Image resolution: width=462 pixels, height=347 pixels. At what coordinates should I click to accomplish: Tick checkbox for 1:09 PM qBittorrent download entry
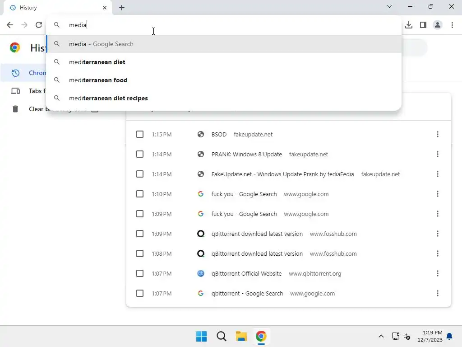pyautogui.click(x=140, y=234)
